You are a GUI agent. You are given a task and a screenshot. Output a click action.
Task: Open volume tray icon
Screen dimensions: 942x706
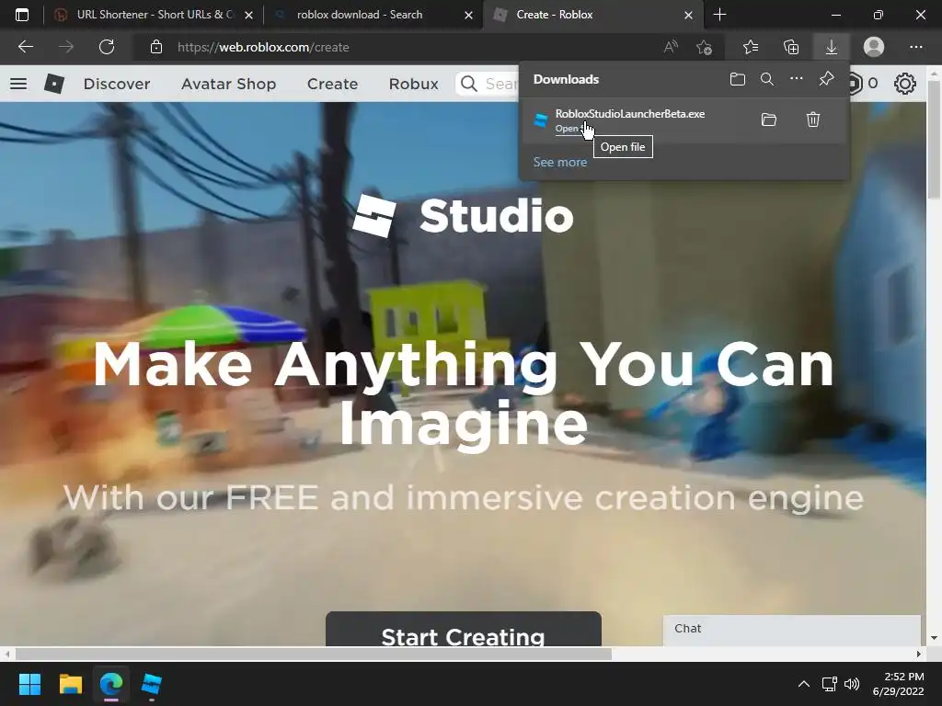(x=852, y=684)
